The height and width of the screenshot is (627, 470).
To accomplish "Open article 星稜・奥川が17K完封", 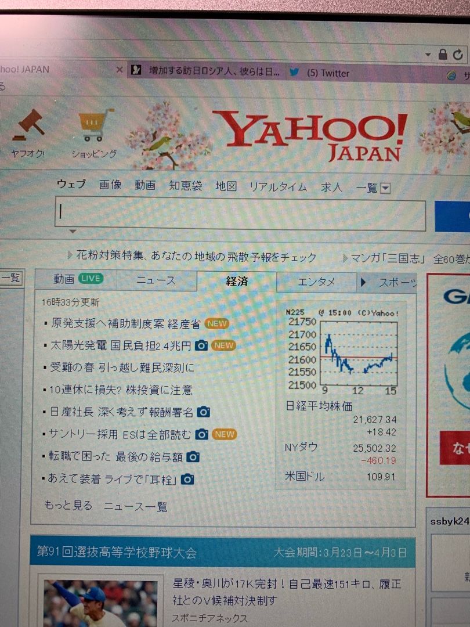I will click(287, 592).
